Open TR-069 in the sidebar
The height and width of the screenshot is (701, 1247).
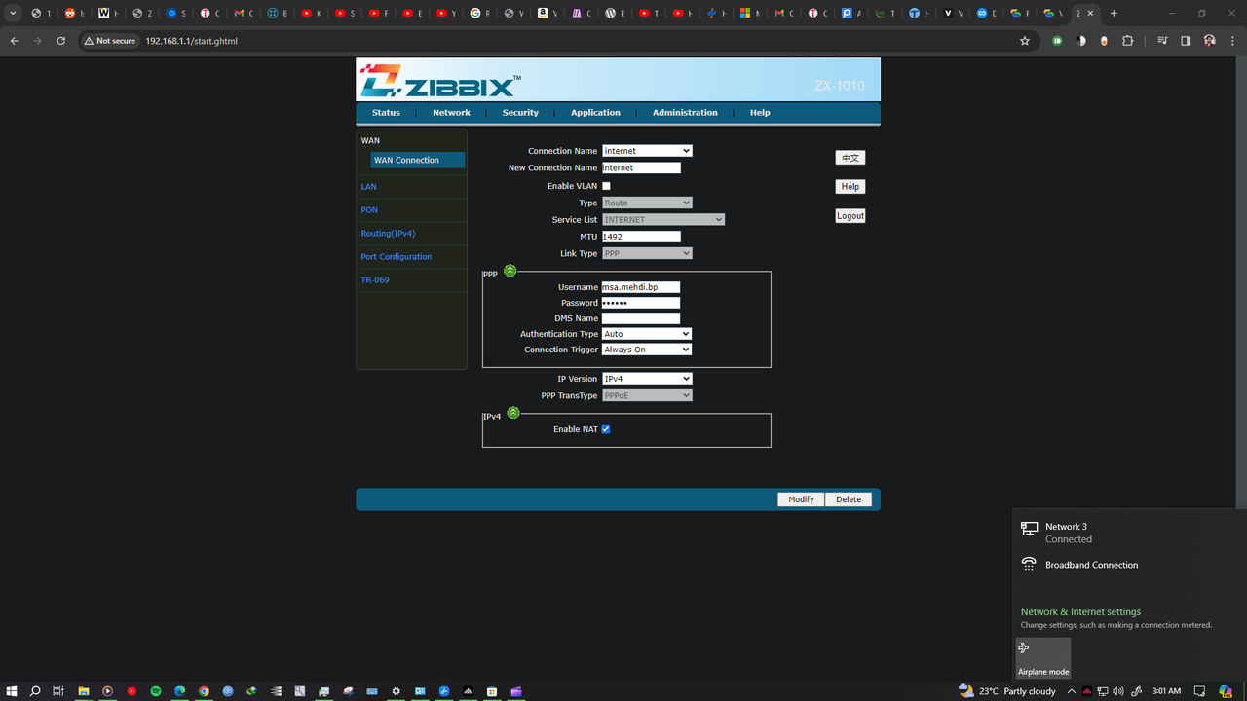(375, 280)
